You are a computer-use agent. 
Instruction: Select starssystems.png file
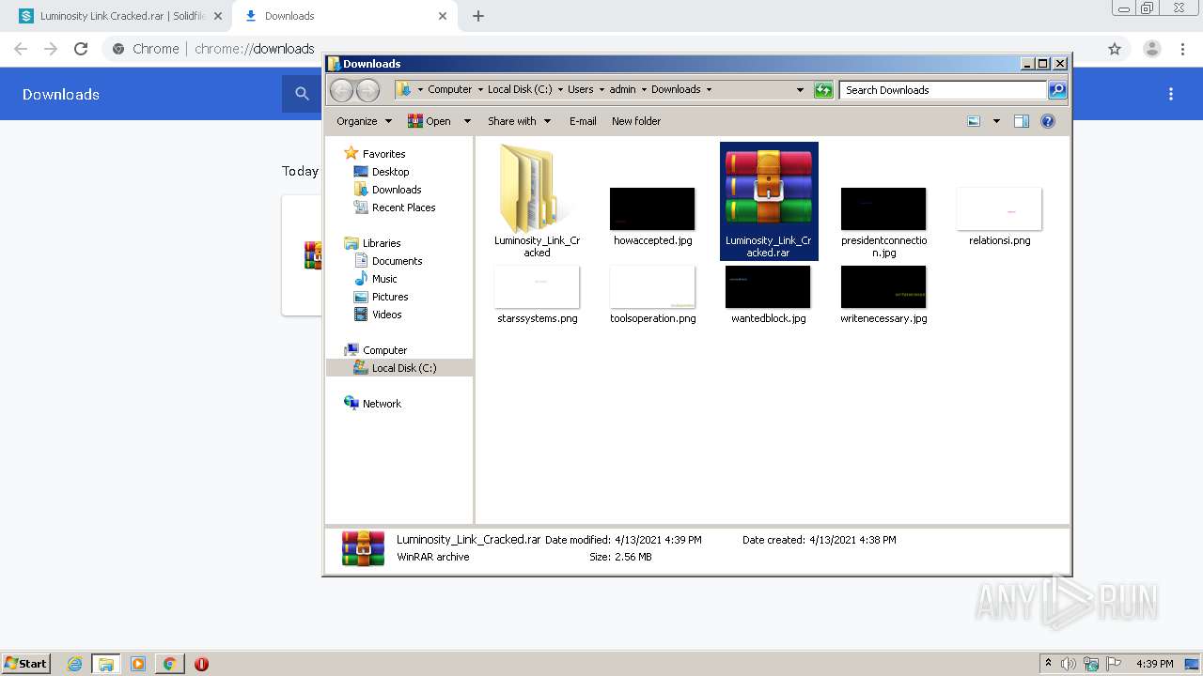538,295
